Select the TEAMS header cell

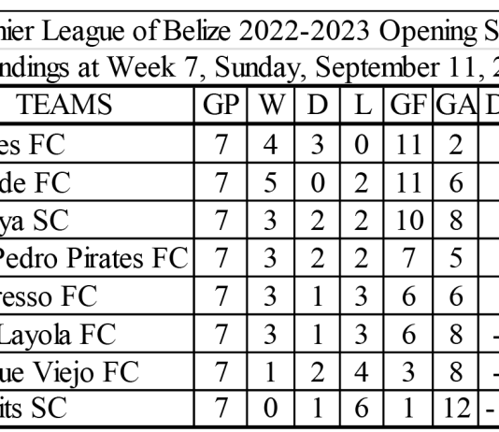coord(96,105)
